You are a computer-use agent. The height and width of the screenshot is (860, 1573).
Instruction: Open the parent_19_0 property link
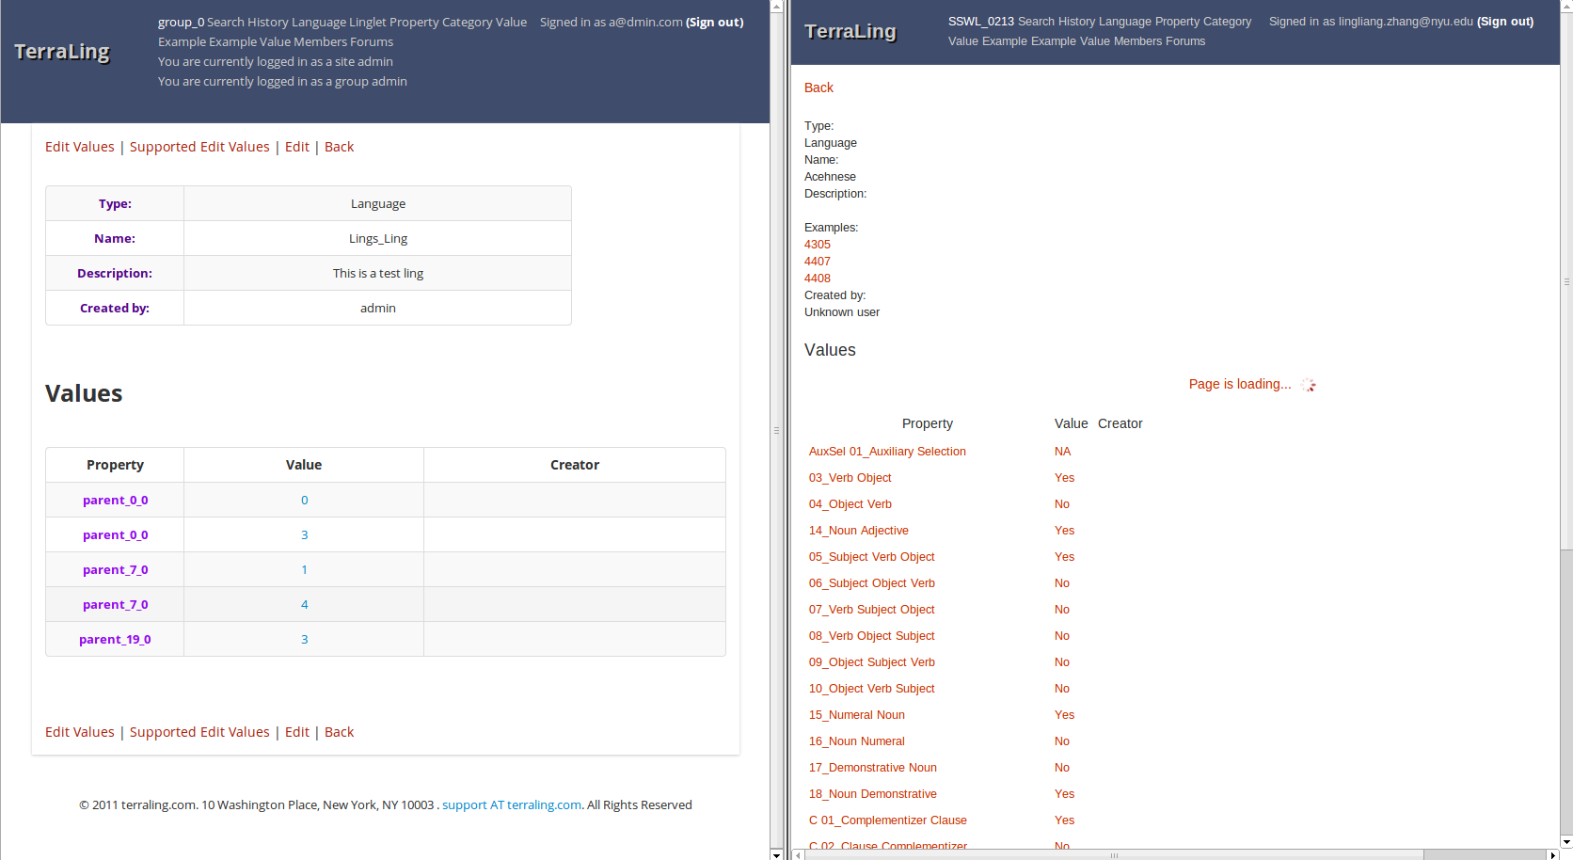[x=115, y=639]
